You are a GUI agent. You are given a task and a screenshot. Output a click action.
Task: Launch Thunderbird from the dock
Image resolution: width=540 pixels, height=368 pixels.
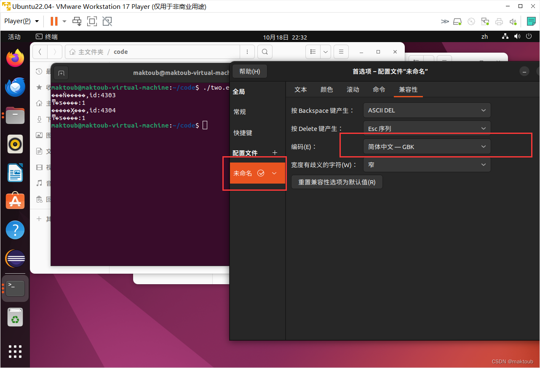(15, 87)
